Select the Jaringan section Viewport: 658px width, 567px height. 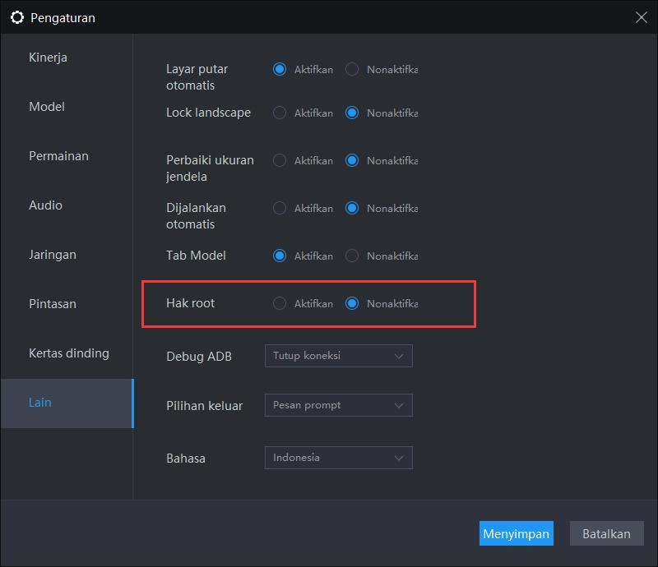[x=53, y=254]
